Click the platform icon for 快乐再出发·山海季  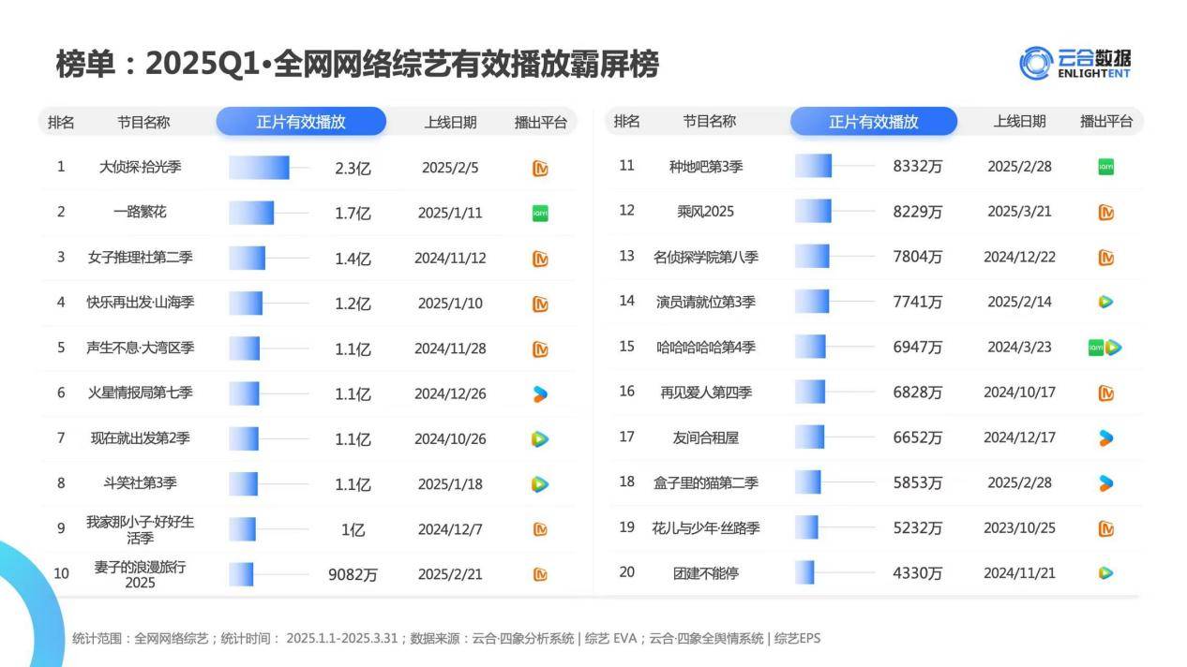pos(540,304)
